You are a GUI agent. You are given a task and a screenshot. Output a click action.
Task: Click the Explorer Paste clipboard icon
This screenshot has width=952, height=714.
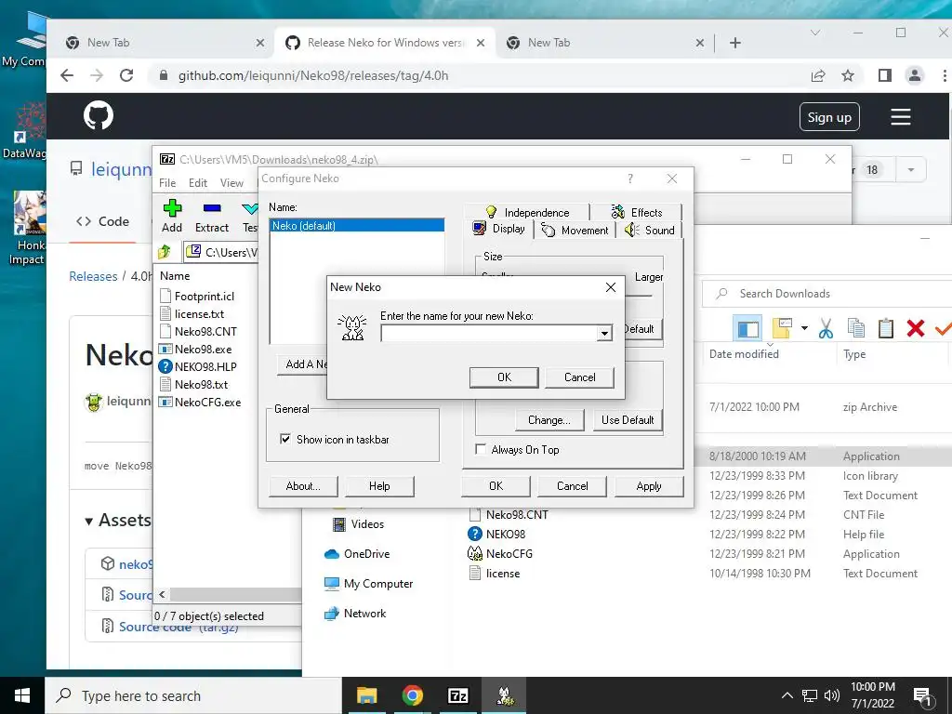[886, 328]
